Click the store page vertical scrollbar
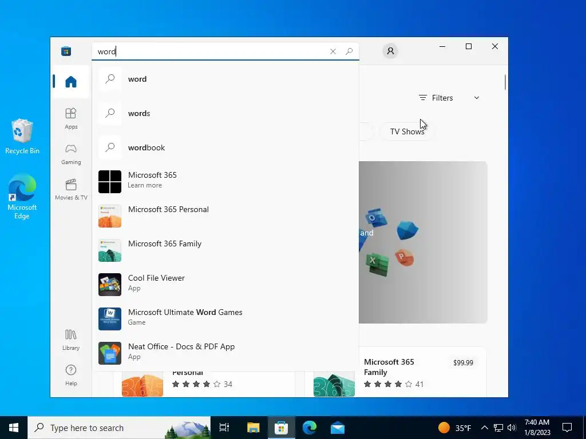The width and height of the screenshot is (586, 439). [x=505, y=82]
